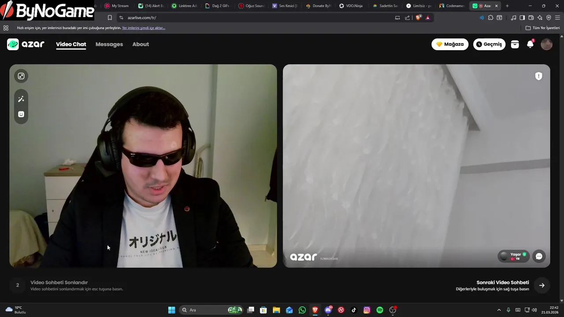This screenshot has width=564, height=317.
Task: Click the bookmark icon in address bar
Action: (110, 18)
